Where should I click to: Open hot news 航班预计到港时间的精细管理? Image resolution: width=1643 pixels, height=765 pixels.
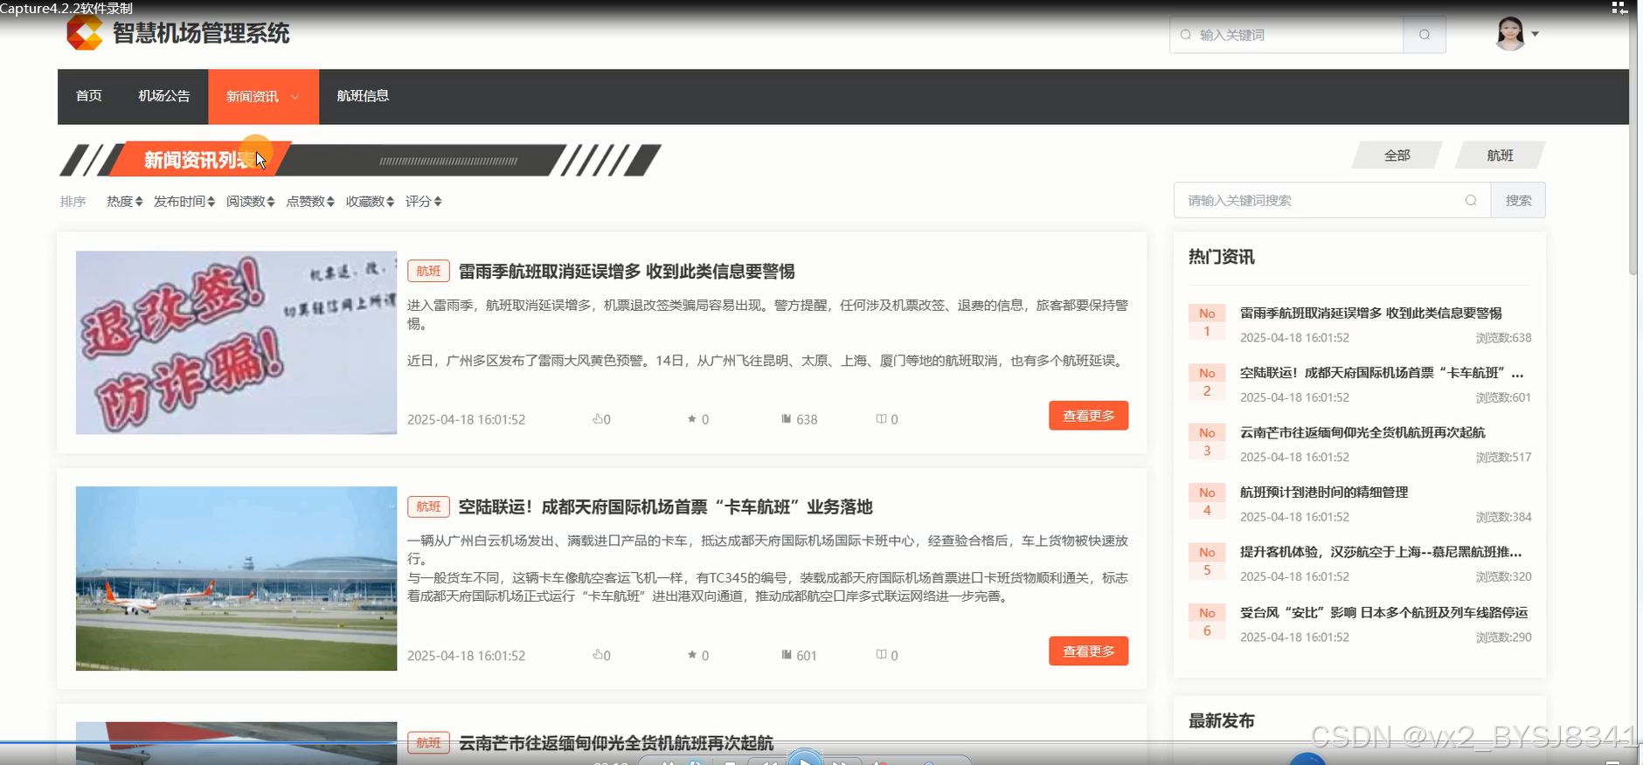(1324, 493)
